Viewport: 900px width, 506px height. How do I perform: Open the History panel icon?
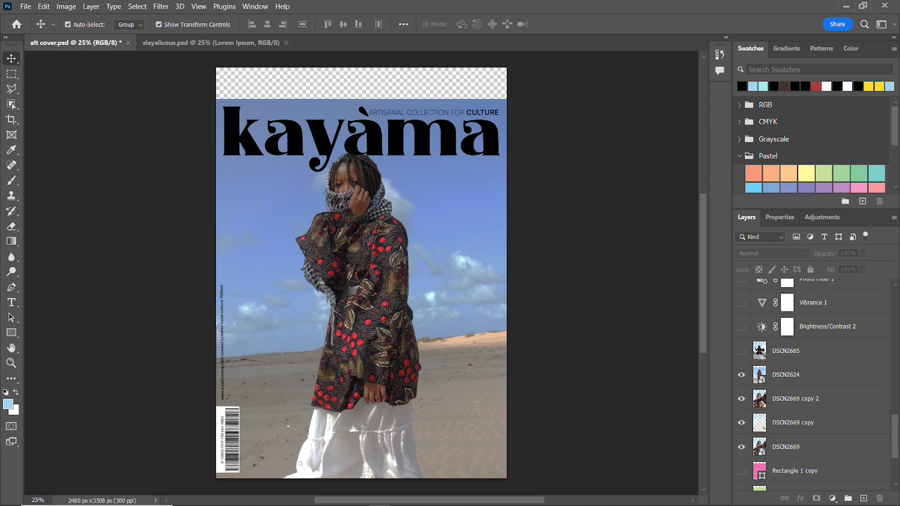pos(719,55)
